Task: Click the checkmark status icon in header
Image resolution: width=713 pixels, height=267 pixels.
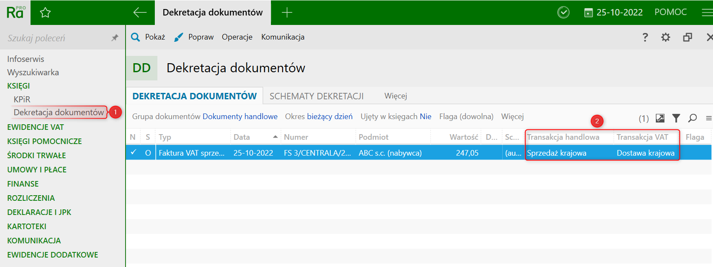Action: (563, 12)
